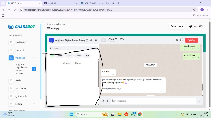Collapse the Whatsapp sidebar submenu
Viewport: 211px width, 118px height.
tap(33, 58)
